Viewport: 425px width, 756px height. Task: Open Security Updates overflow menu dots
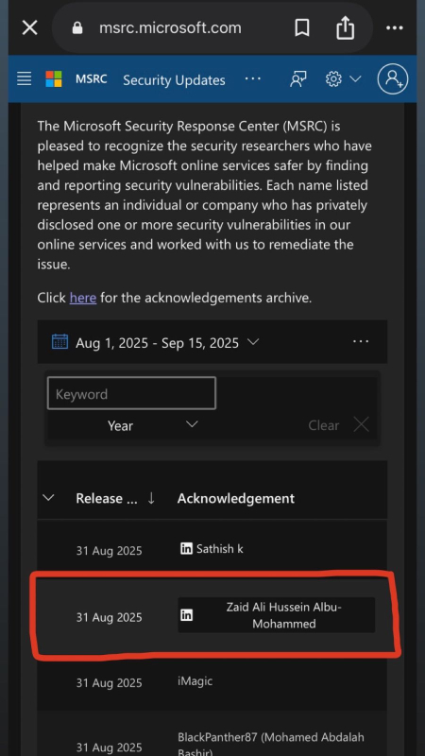[252, 78]
